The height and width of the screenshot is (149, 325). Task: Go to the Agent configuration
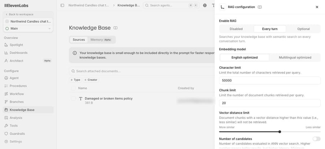(28, 78)
